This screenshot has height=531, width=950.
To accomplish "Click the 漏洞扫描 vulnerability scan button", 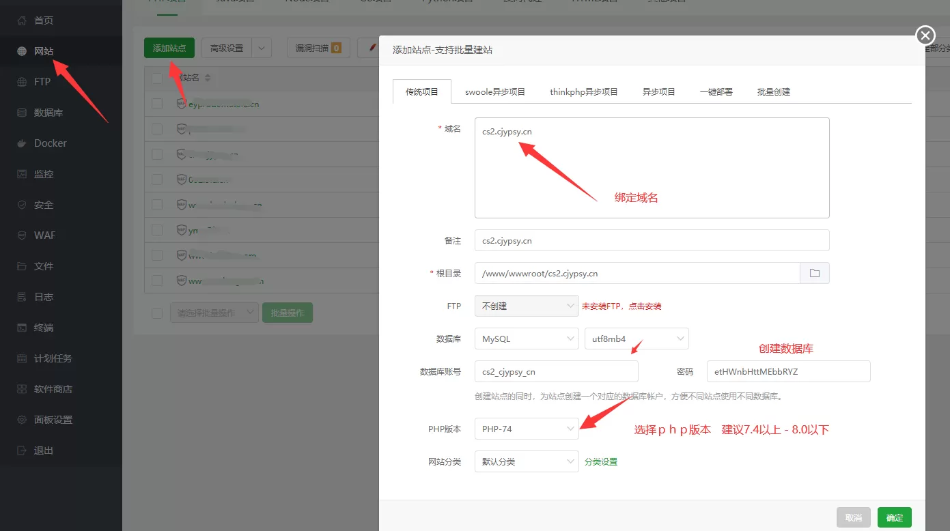I will tap(318, 48).
